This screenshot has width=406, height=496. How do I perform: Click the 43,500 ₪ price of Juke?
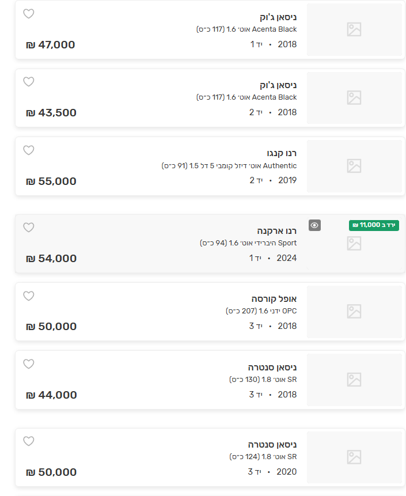pos(51,113)
